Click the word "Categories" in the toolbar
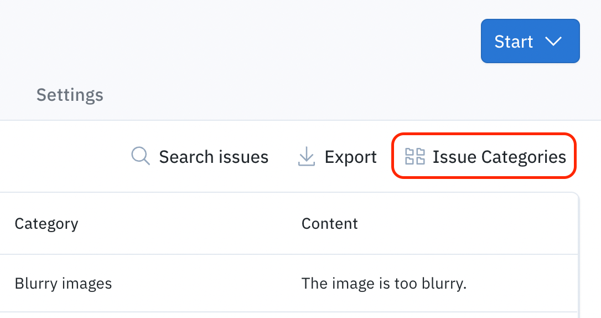 click(x=524, y=157)
